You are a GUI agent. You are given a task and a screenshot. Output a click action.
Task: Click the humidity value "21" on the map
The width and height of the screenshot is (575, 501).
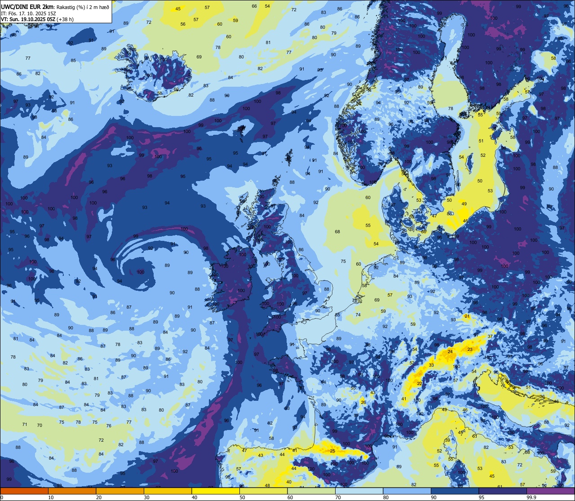[467, 316]
